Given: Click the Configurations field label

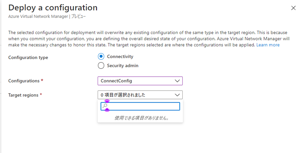Looking at the screenshot, I should click(x=23, y=81).
